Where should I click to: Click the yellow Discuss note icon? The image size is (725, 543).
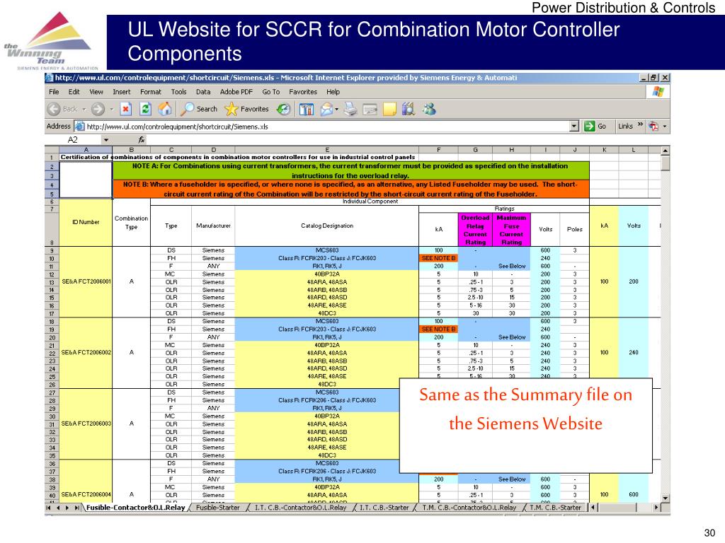[x=390, y=109]
